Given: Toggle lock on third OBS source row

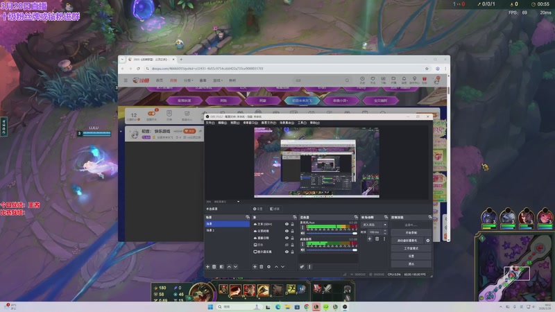Looking at the screenshot, I should click(292, 238).
